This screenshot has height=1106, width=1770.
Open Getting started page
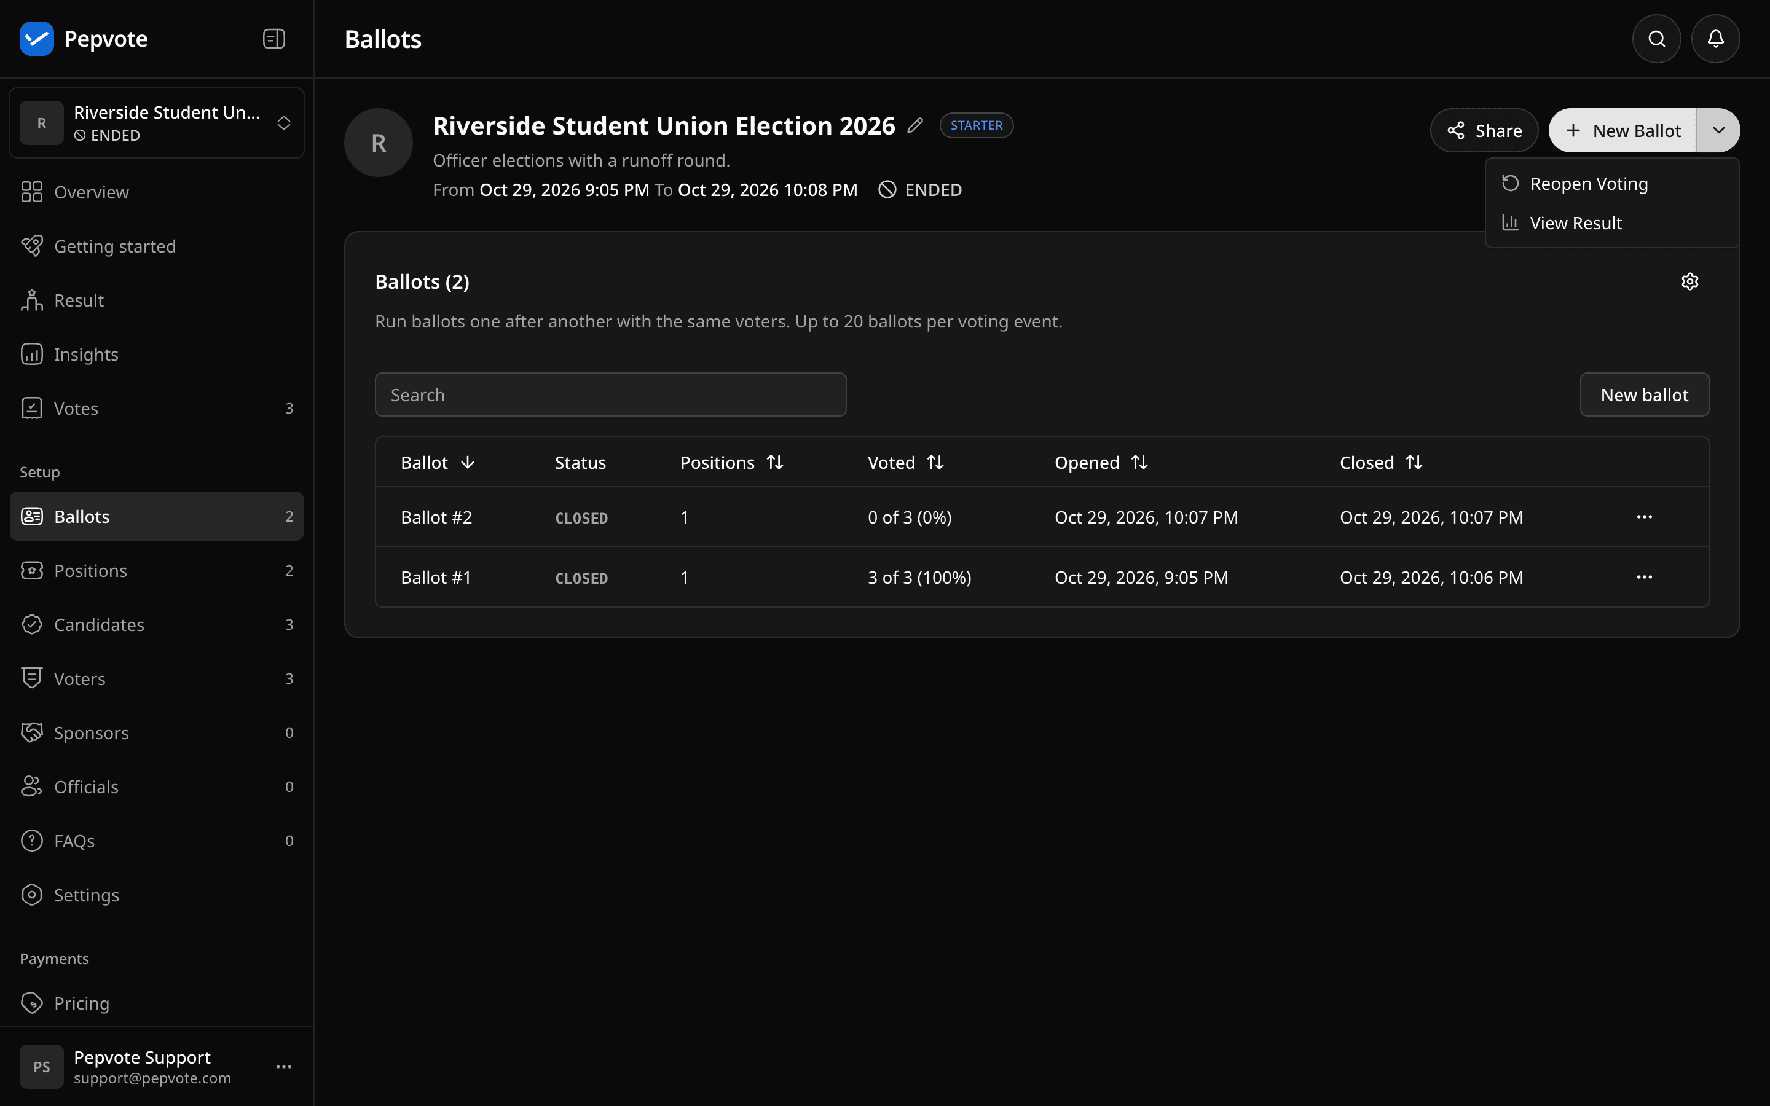pyautogui.click(x=157, y=246)
